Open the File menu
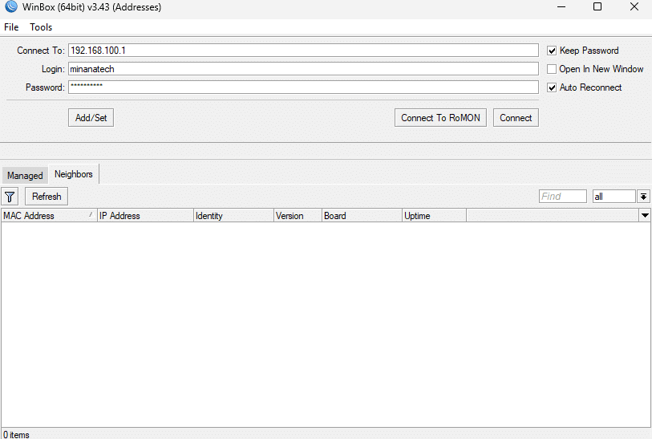652x439 pixels. coord(11,27)
